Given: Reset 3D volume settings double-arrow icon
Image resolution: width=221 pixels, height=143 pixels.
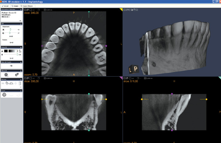Looking at the screenshot, I should [11, 58].
